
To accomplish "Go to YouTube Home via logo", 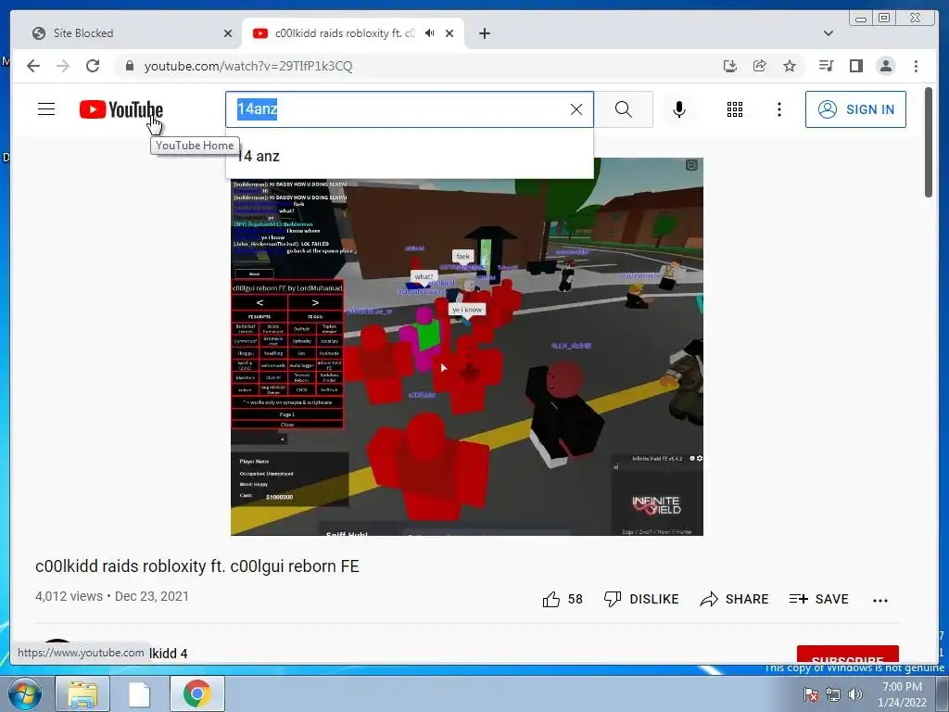I will (x=121, y=109).
